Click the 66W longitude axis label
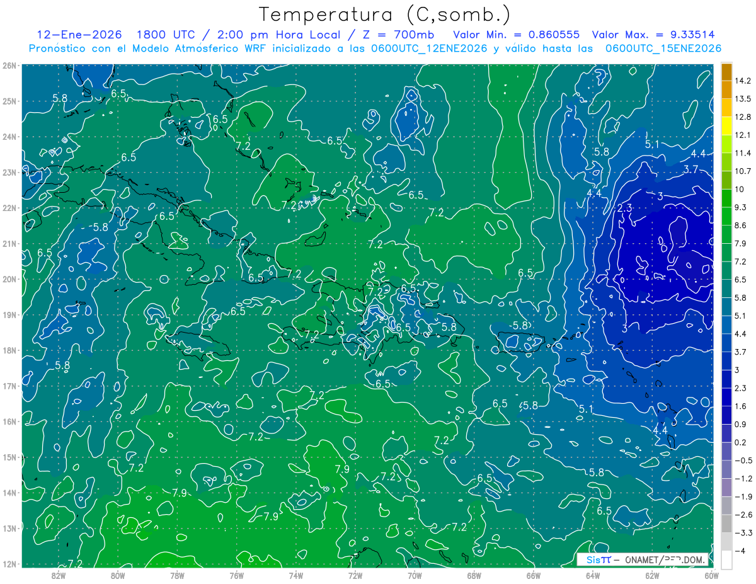The width and height of the screenshot is (756, 584). [x=533, y=575]
